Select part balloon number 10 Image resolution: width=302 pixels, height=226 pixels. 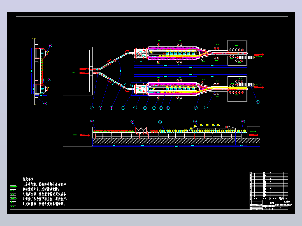(x=196, y=108)
